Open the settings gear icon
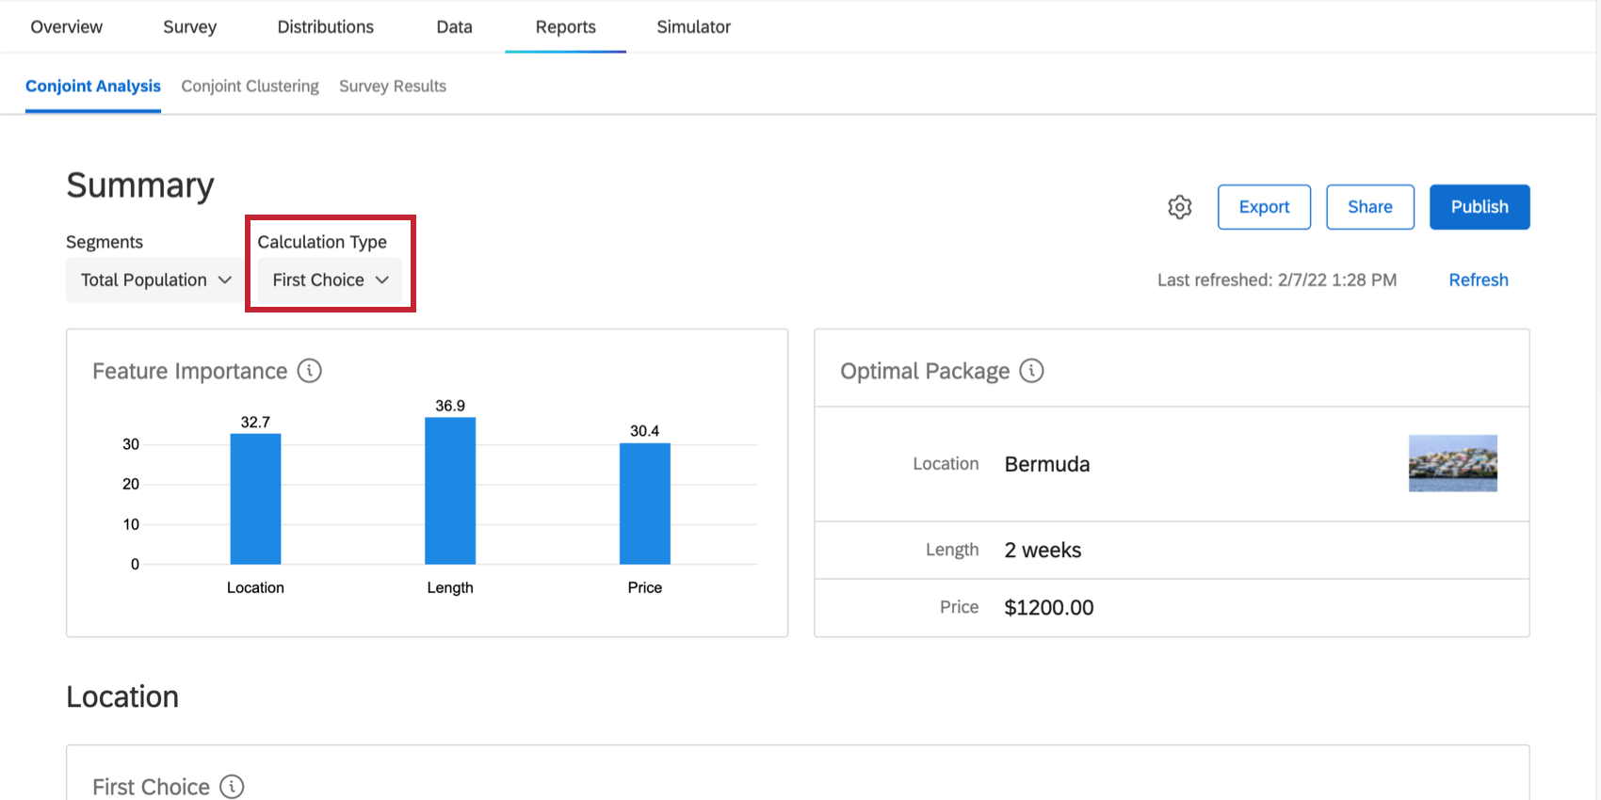 [x=1179, y=207]
